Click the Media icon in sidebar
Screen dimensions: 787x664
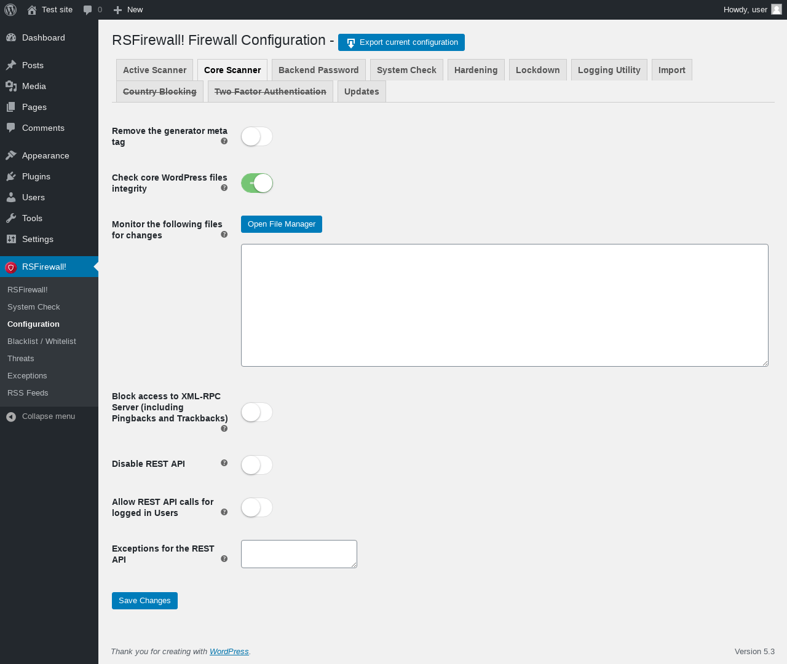pyautogui.click(x=11, y=86)
